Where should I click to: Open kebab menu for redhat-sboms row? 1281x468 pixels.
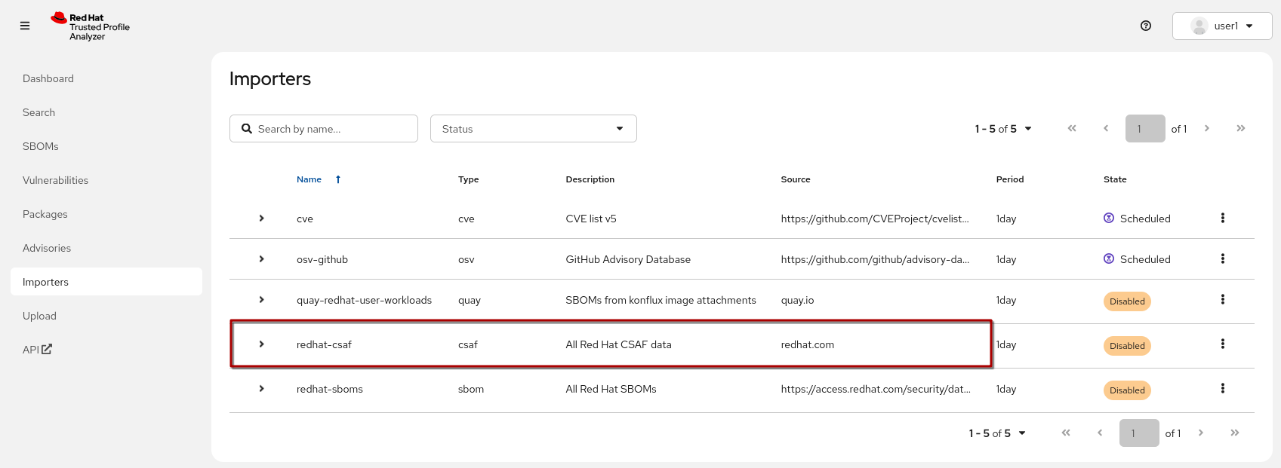(x=1222, y=388)
